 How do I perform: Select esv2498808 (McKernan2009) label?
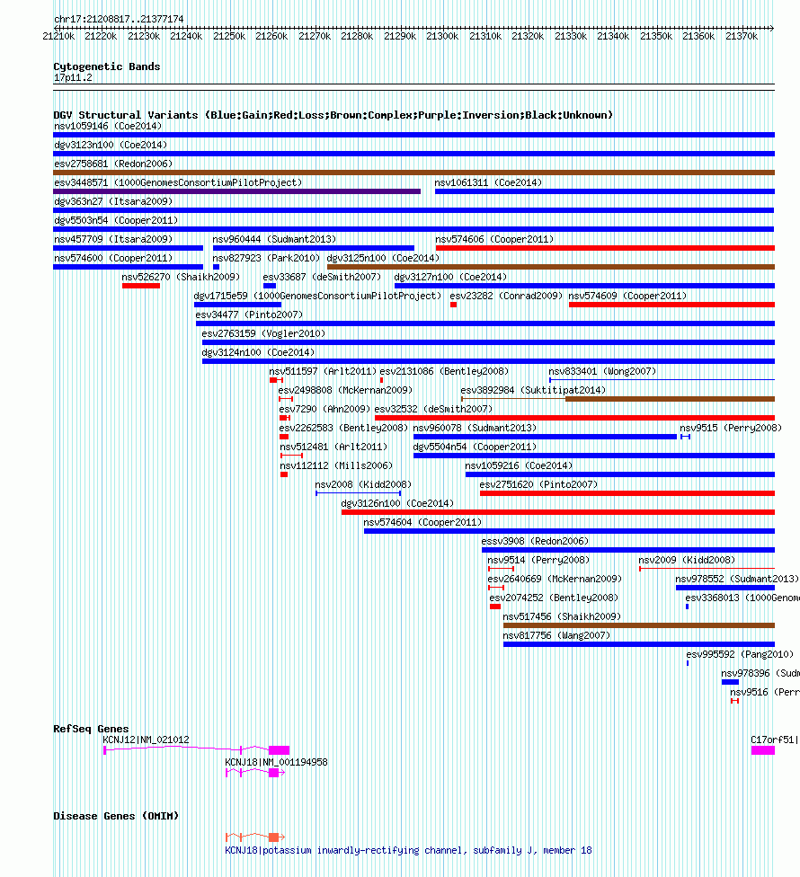345,390
